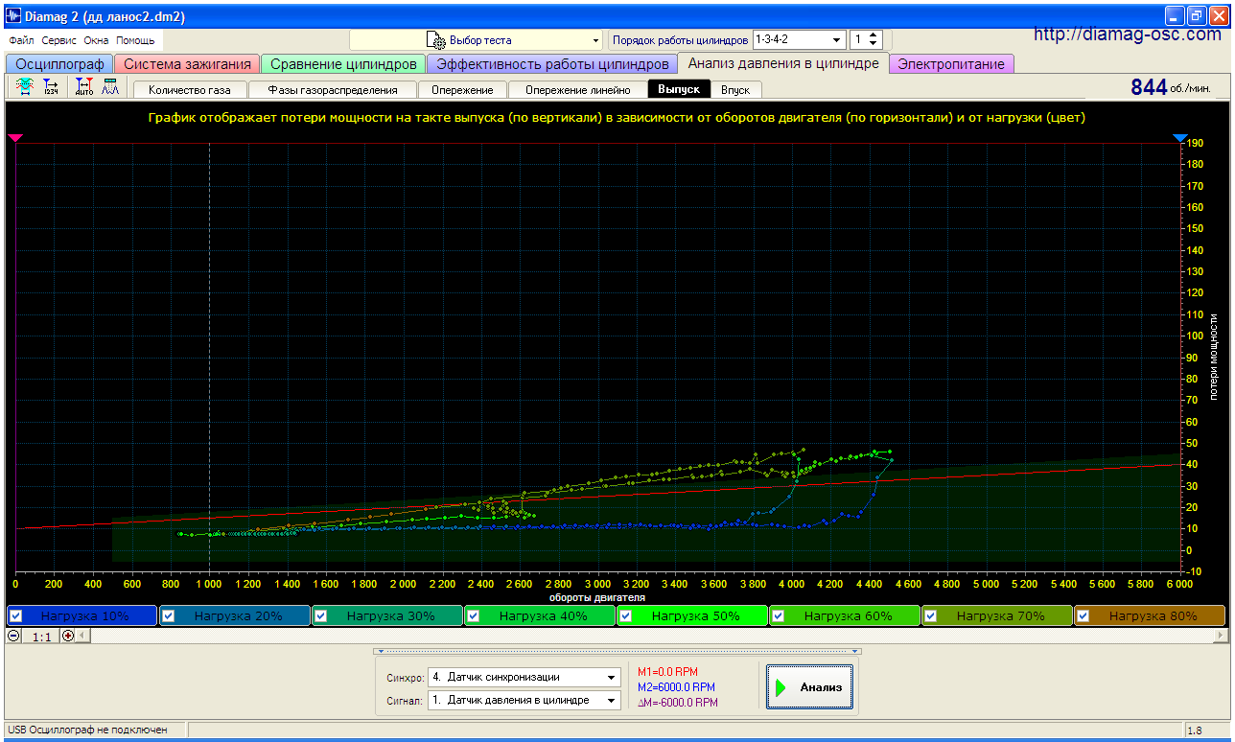
Task: Click the horizontal scrollbar right arrow
Action: [1221, 636]
